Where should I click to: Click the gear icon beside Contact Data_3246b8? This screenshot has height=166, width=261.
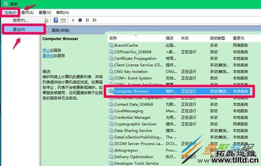(111, 104)
